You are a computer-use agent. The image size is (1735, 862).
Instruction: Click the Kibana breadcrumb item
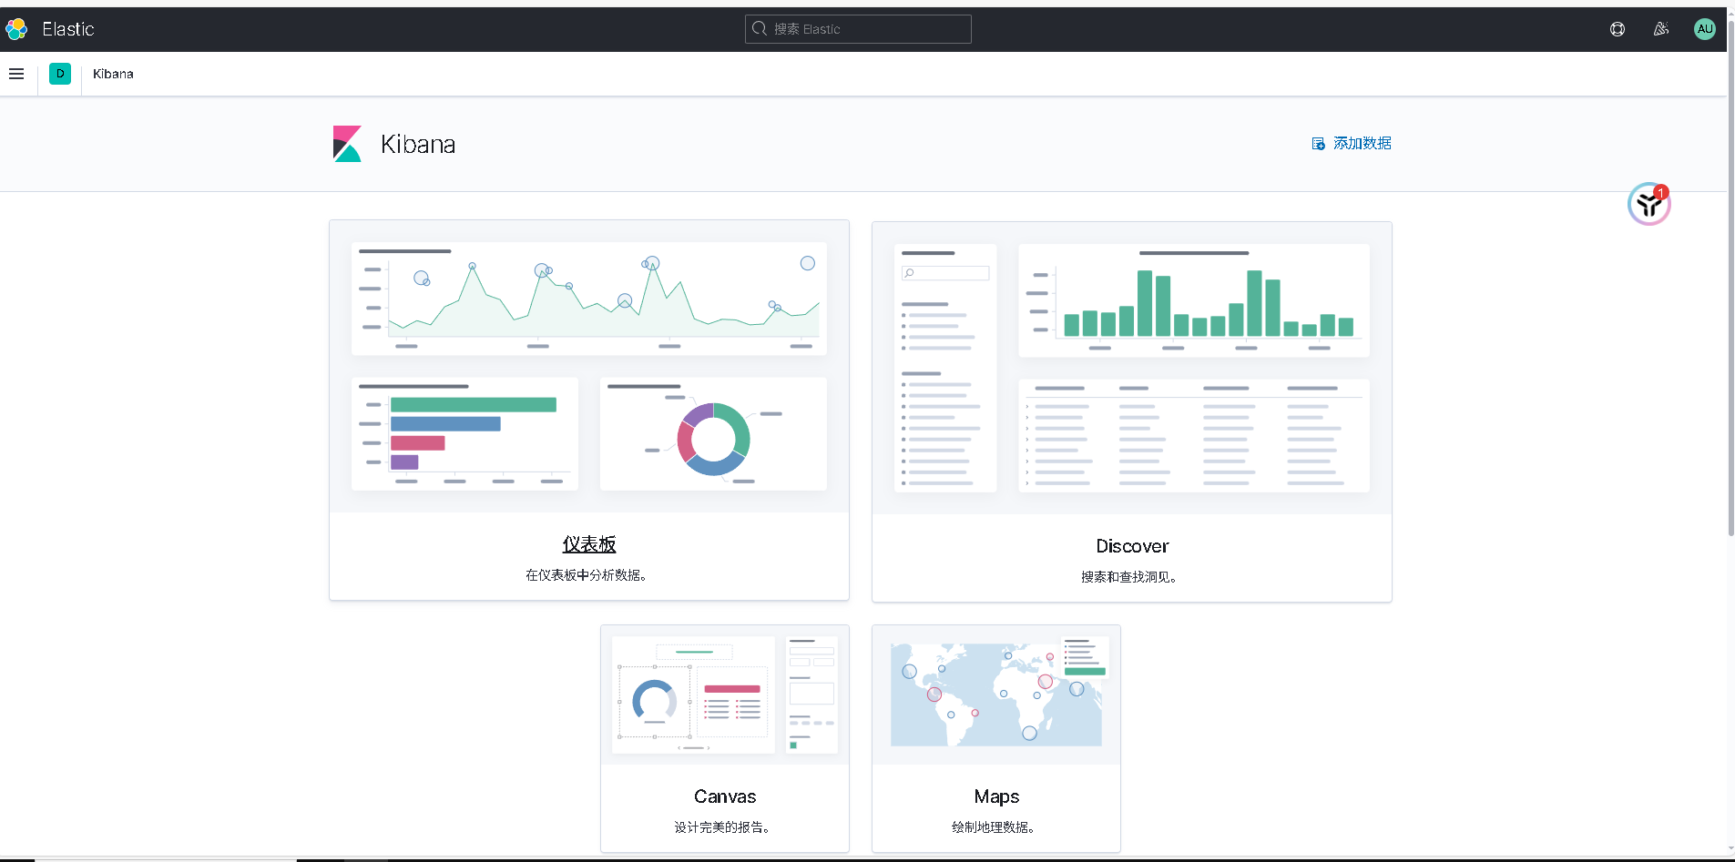[x=112, y=74]
